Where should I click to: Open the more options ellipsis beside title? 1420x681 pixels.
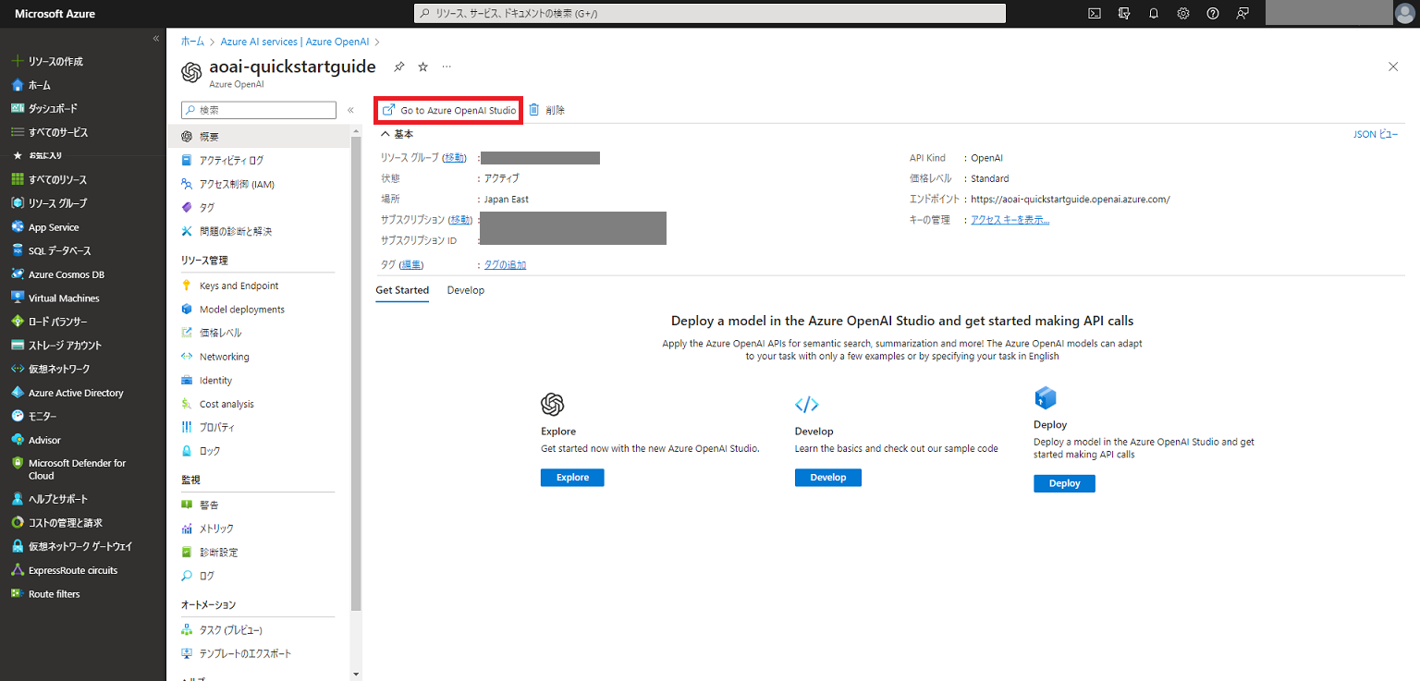447,67
